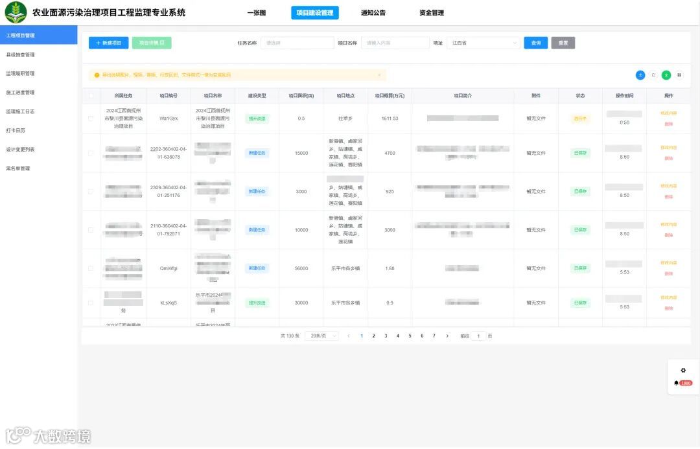700x449 pixels.
Task: Click 修改内容 in the Wa1Gyx row
Action: [669, 113]
